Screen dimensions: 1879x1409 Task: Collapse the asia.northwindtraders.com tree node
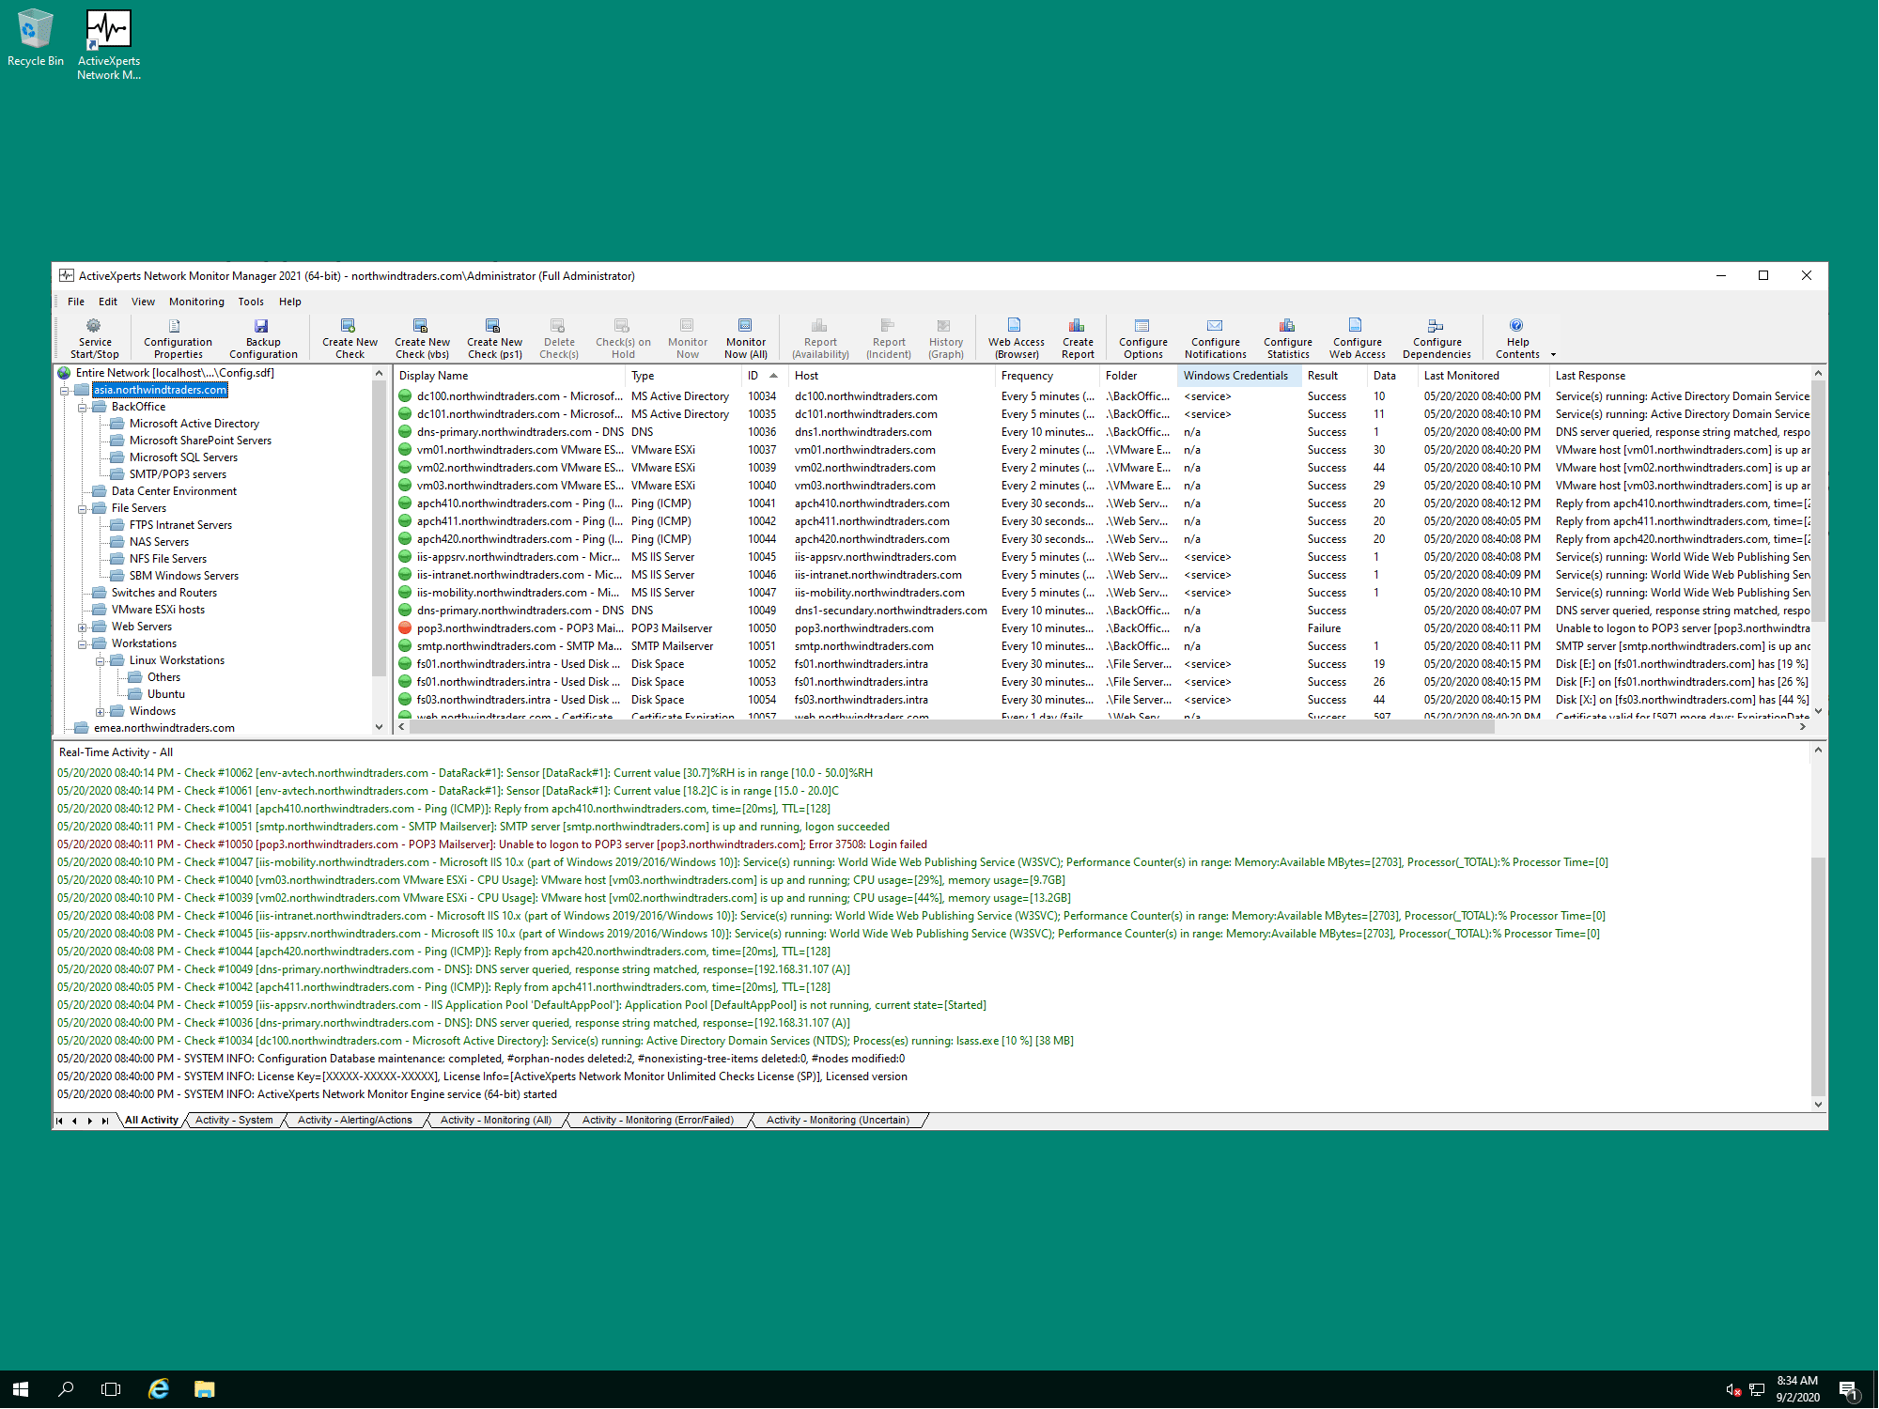[65, 390]
